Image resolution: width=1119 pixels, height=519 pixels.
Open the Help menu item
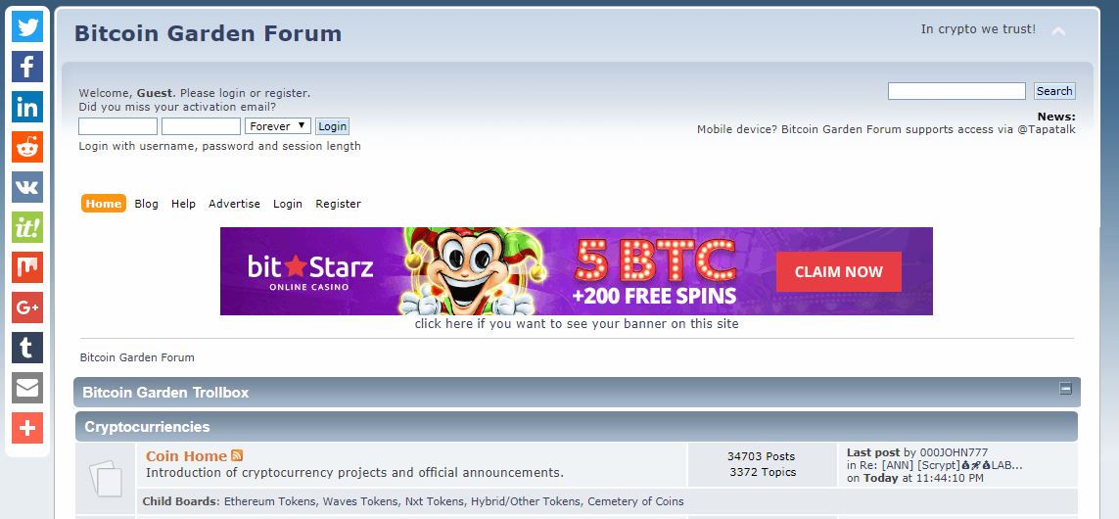pyautogui.click(x=183, y=204)
